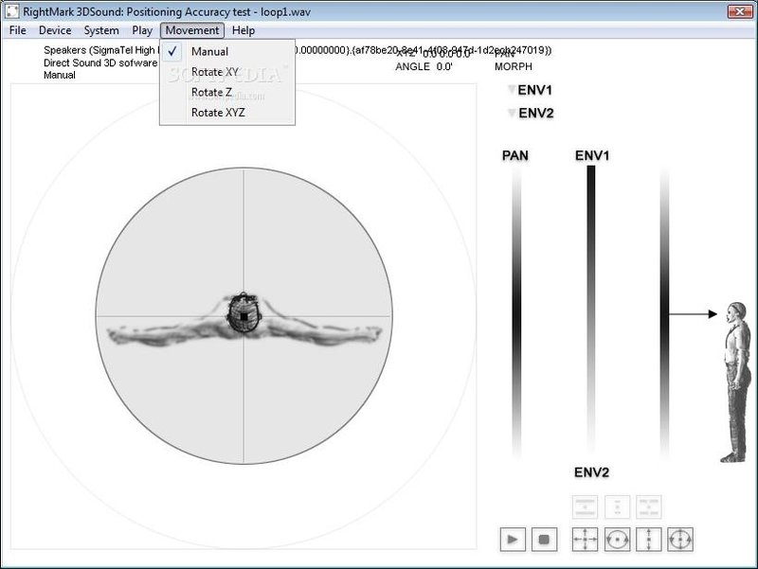Select Rotate Z vertical-arrows icon

pyautogui.click(x=649, y=539)
